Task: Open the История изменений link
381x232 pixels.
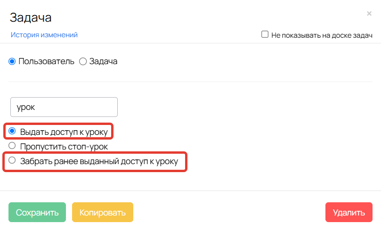Action: (x=44, y=35)
